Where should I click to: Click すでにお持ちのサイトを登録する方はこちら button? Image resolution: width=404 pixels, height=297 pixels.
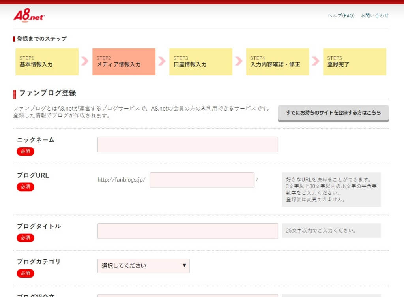(333, 113)
